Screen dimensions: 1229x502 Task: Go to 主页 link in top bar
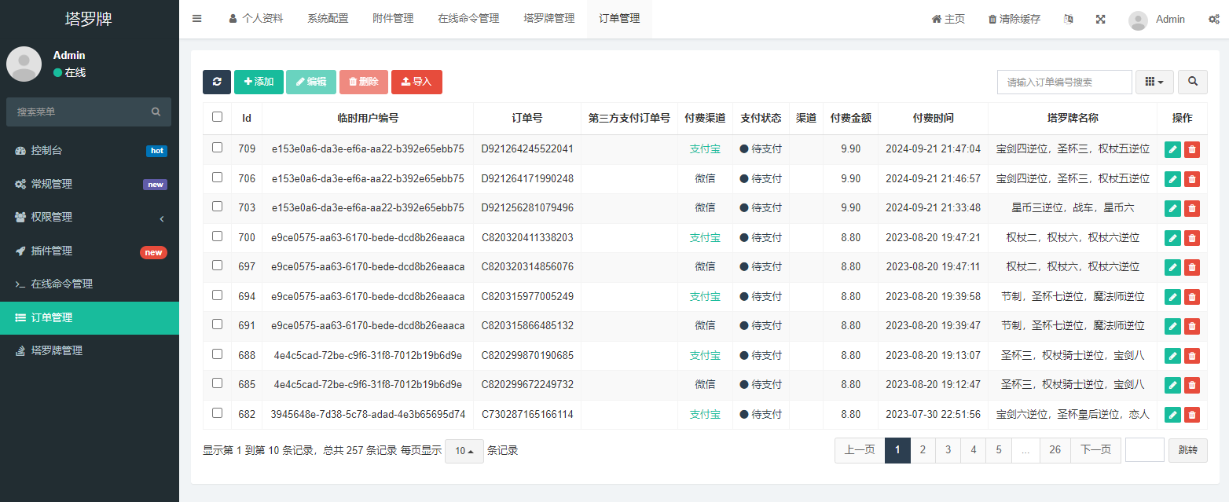tap(948, 19)
